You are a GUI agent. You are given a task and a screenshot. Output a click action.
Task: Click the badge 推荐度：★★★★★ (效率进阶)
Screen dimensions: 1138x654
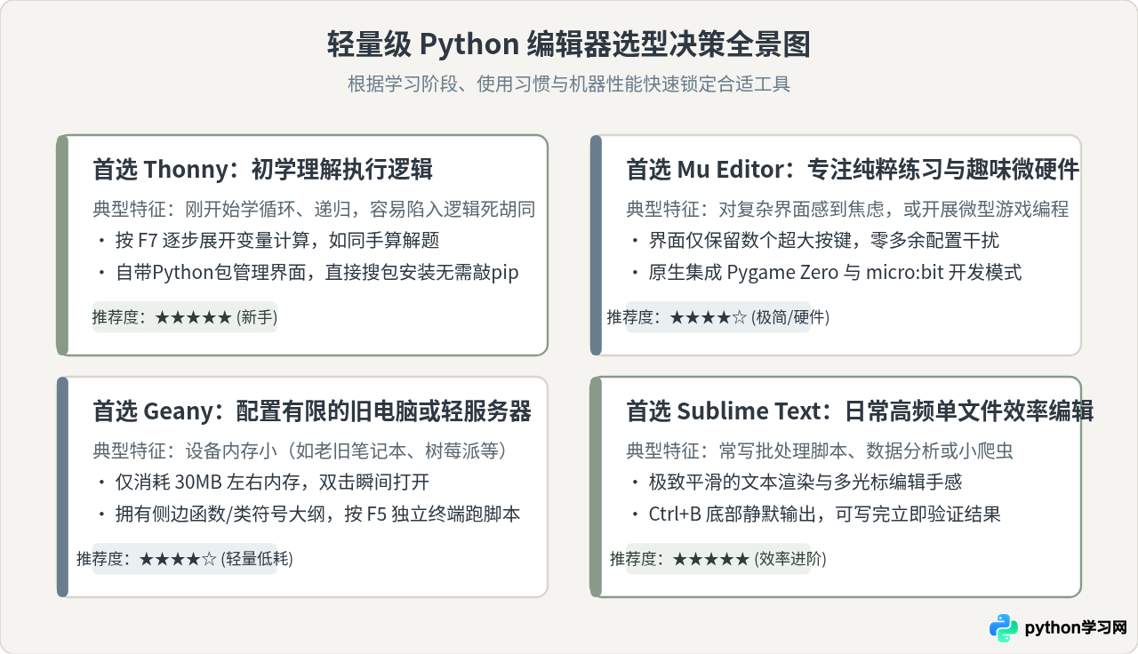coord(718,558)
